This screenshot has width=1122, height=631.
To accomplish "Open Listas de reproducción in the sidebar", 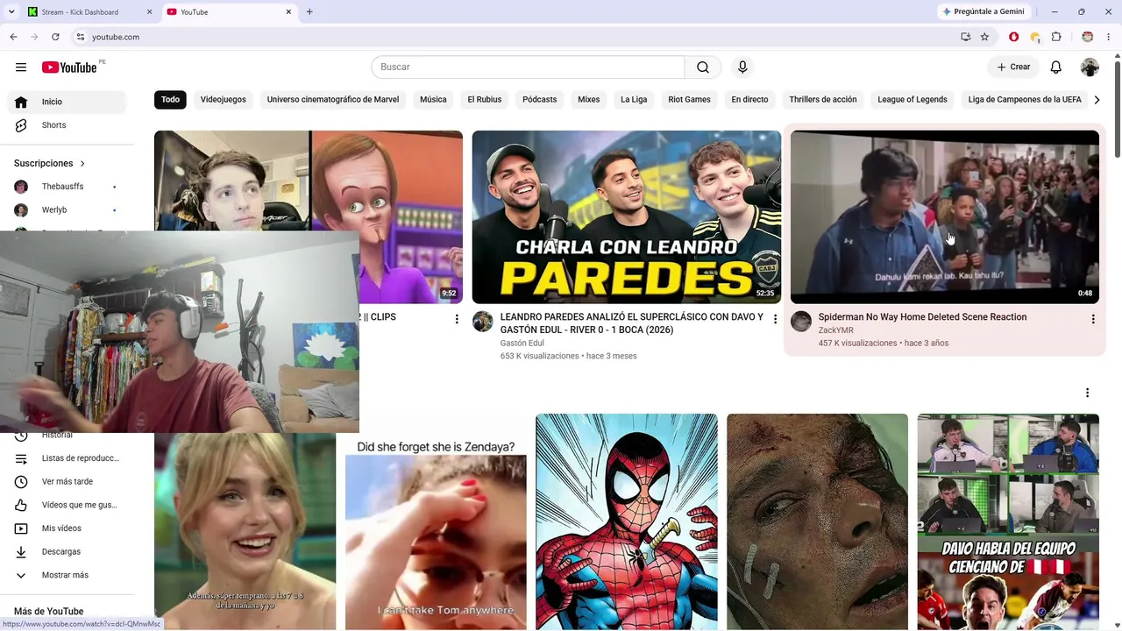I will (x=67, y=458).
